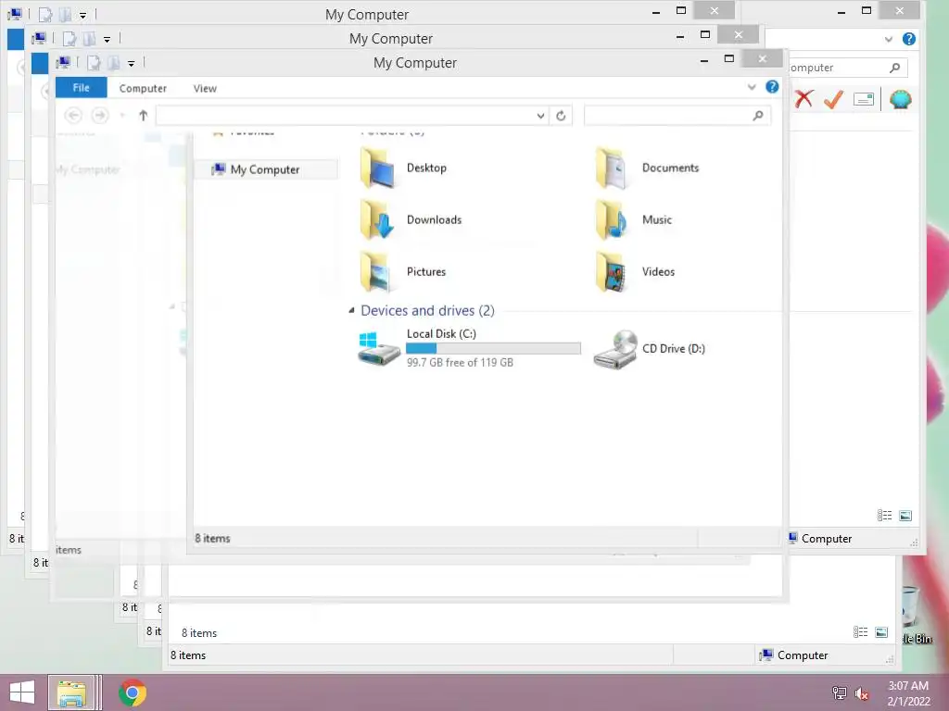Image resolution: width=949 pixels, height=711 pixels.
Task: Switch to details view in bottom rear window
Action: [861, 632]
